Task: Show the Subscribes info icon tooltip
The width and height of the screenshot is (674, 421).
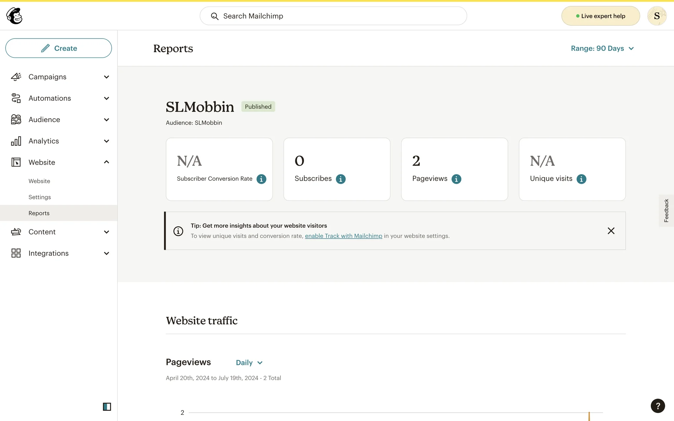Action: 341,179
